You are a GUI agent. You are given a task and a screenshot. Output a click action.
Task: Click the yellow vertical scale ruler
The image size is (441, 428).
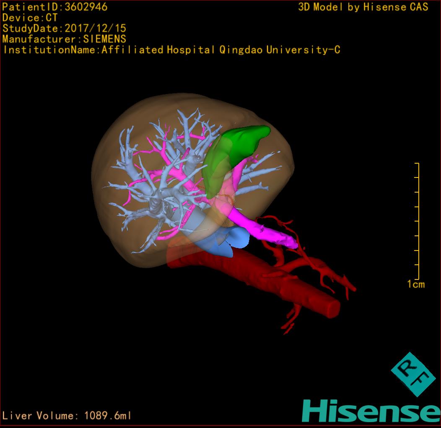pos(417,220)
